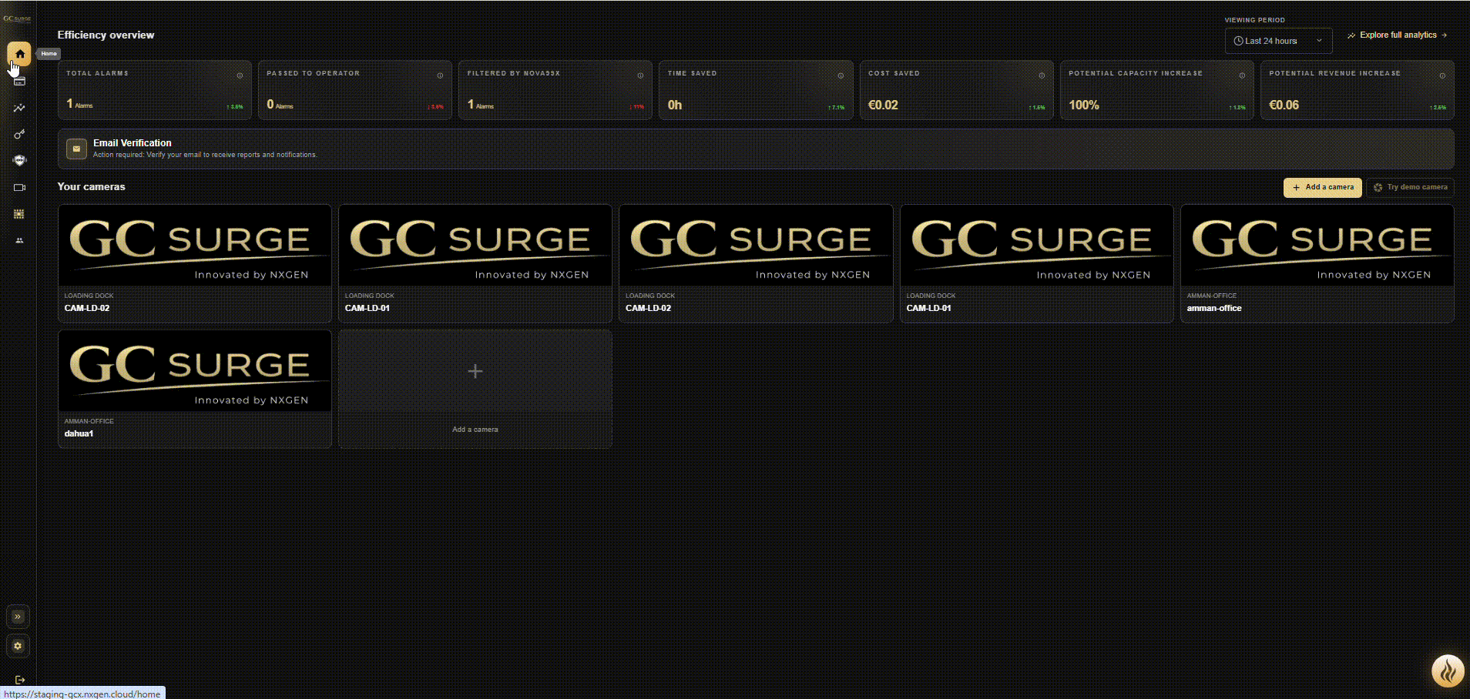Open the settings gear in the sidebar
The width and height of the screenshot is (1470, 699).
18,646
